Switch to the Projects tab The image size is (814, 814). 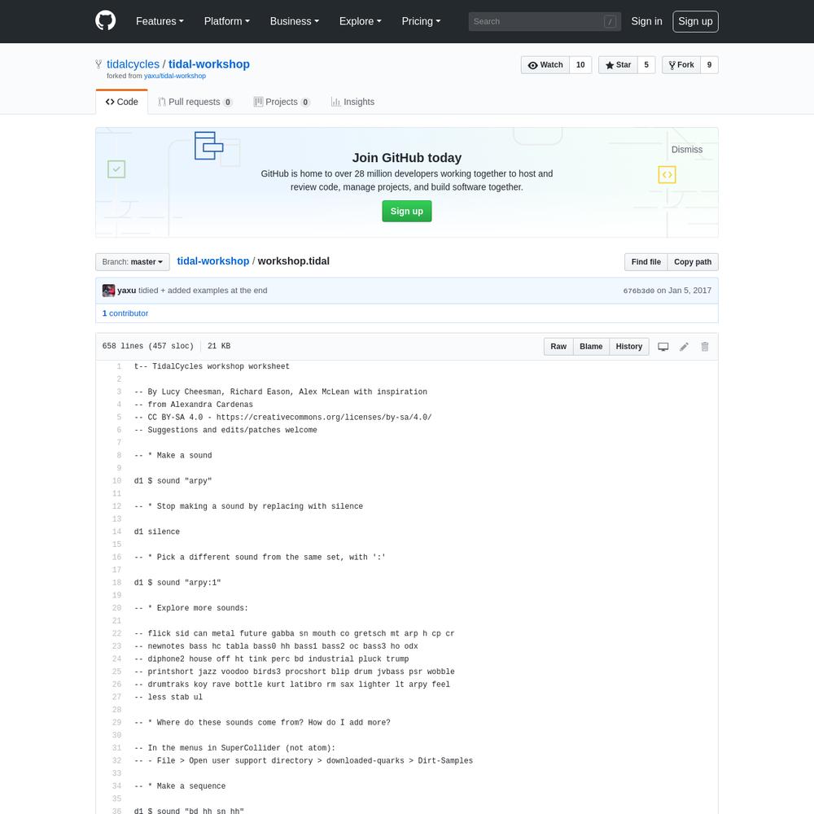coord(282,102)
